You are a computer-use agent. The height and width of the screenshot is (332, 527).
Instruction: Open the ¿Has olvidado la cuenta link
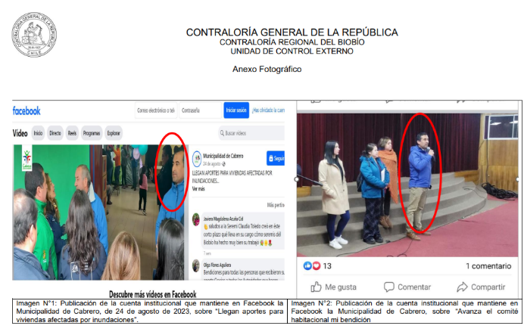click(268, 110)
